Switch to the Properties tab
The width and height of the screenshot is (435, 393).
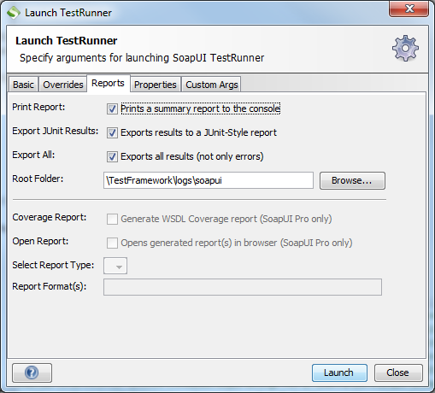(156, 85)
